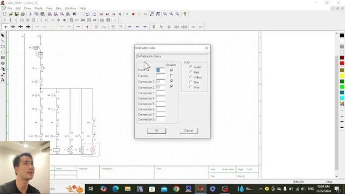Select the line drawing tool
The height and width of the screenshot is (194, 345).
pos(3,41)
